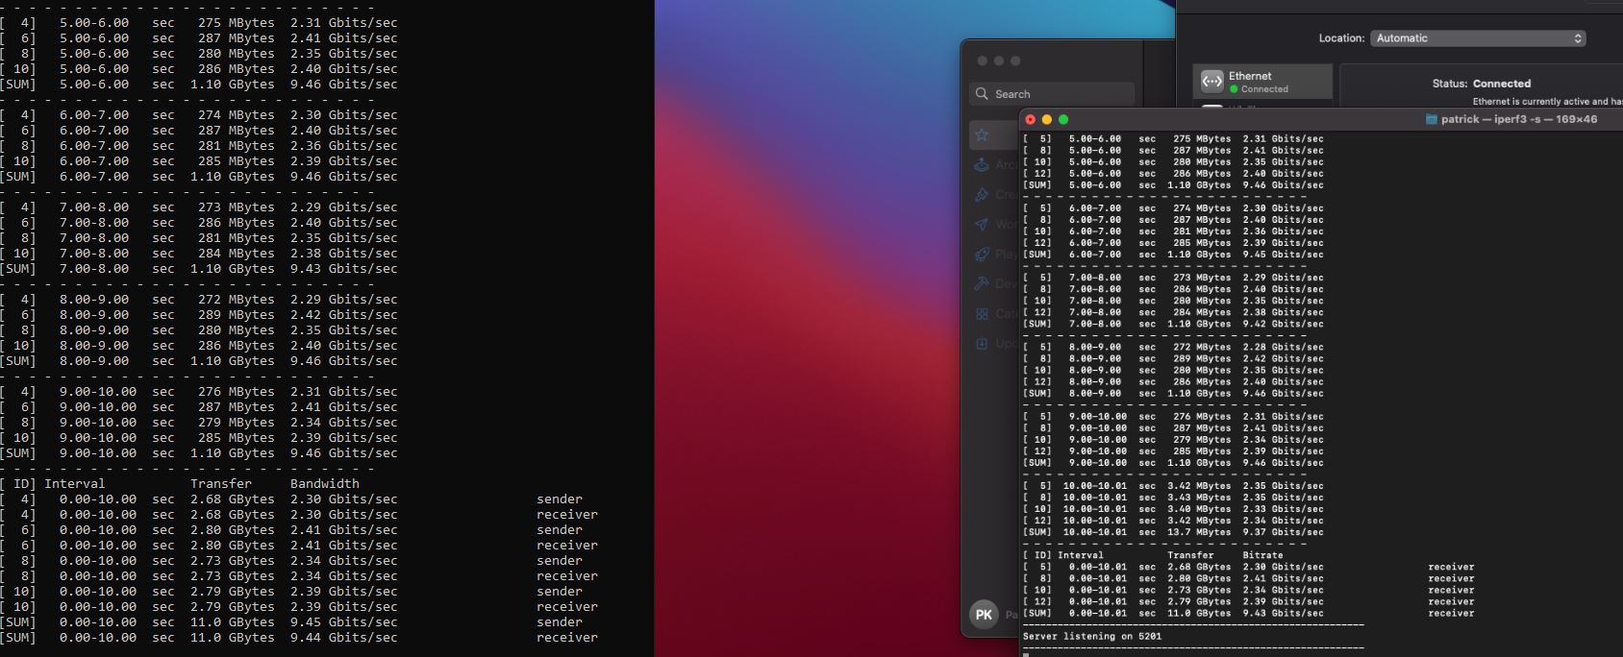Click '272 MBytes' in left terminal 8.00-9.00 rows
This screenshot has width=1623, height=657.
(x=237, y=299)
